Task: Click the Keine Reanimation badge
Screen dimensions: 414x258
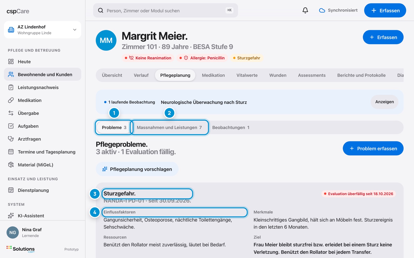Action: [148, 58]
